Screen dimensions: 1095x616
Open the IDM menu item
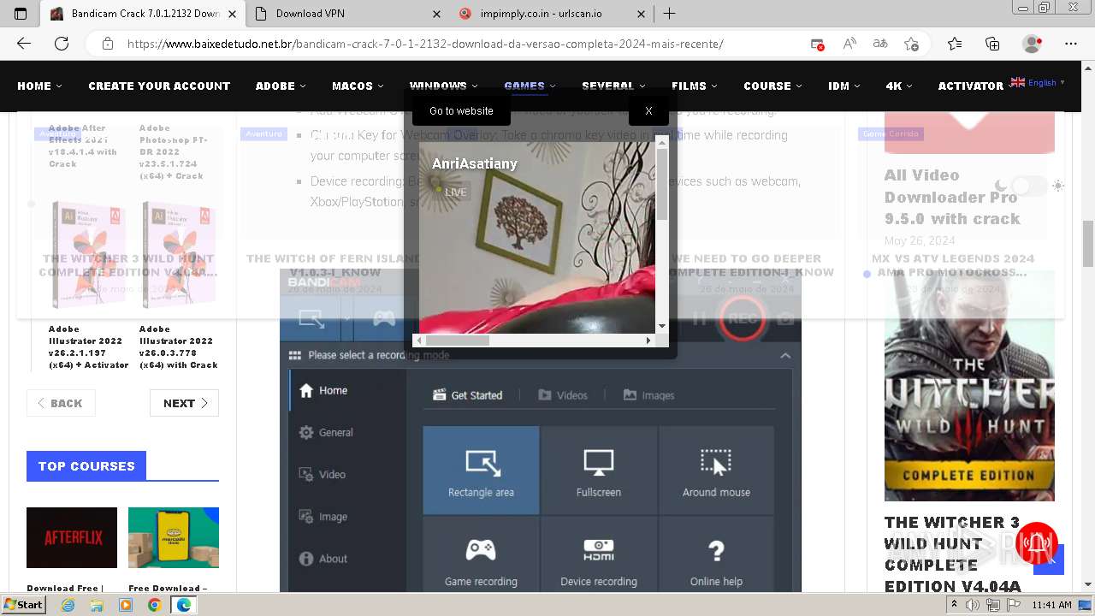[844, 86]
